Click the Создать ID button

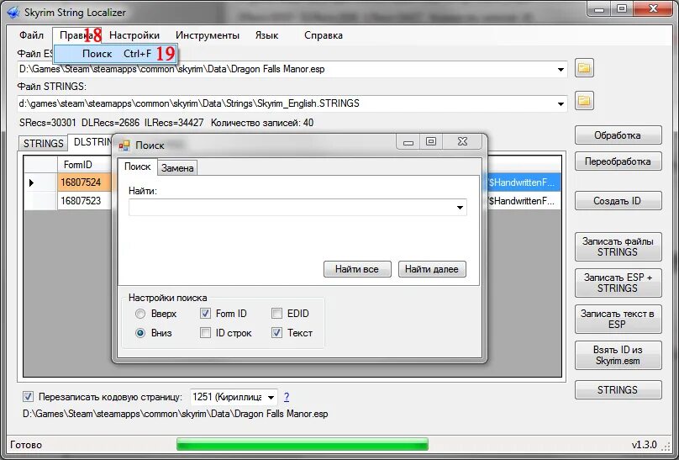[x=618, y=201]
